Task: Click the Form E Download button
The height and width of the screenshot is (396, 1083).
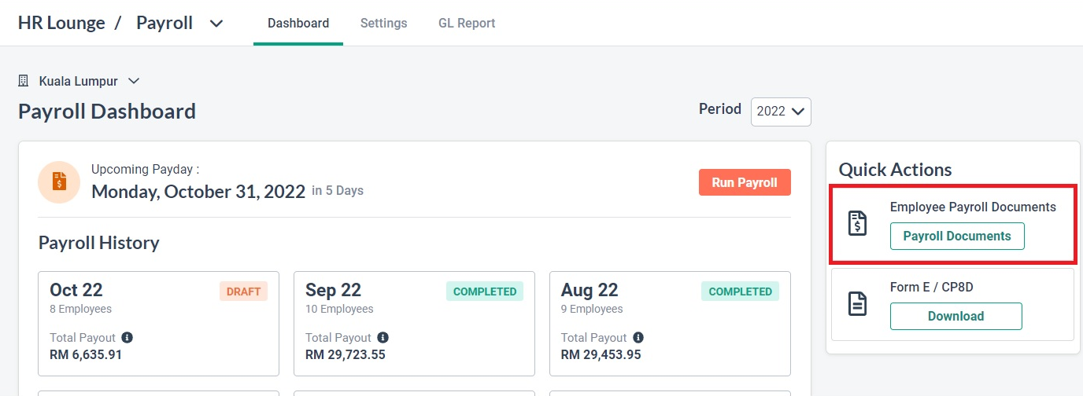Action: click(x=956, y=317)
